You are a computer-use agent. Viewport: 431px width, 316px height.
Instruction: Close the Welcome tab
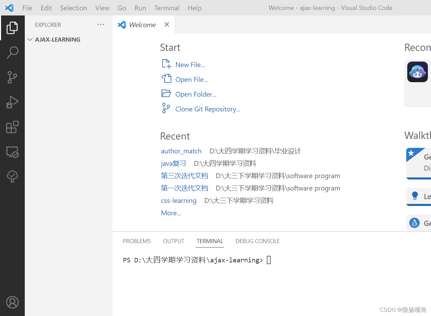[x=167, y=24]
